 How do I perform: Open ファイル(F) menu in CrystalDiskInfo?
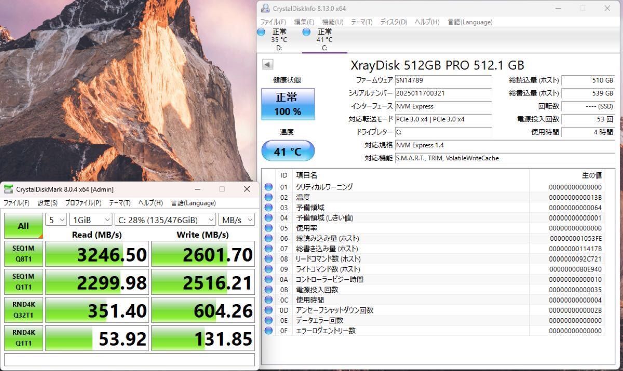tap(273, 22)
